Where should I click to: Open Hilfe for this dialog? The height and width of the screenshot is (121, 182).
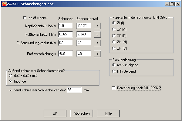point(108,113)
